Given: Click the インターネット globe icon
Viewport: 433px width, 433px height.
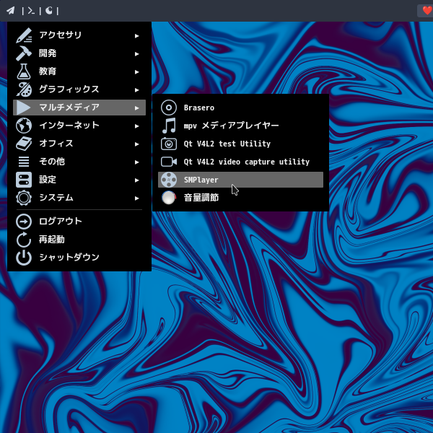Looking at the screenshot, I should 24,126.
